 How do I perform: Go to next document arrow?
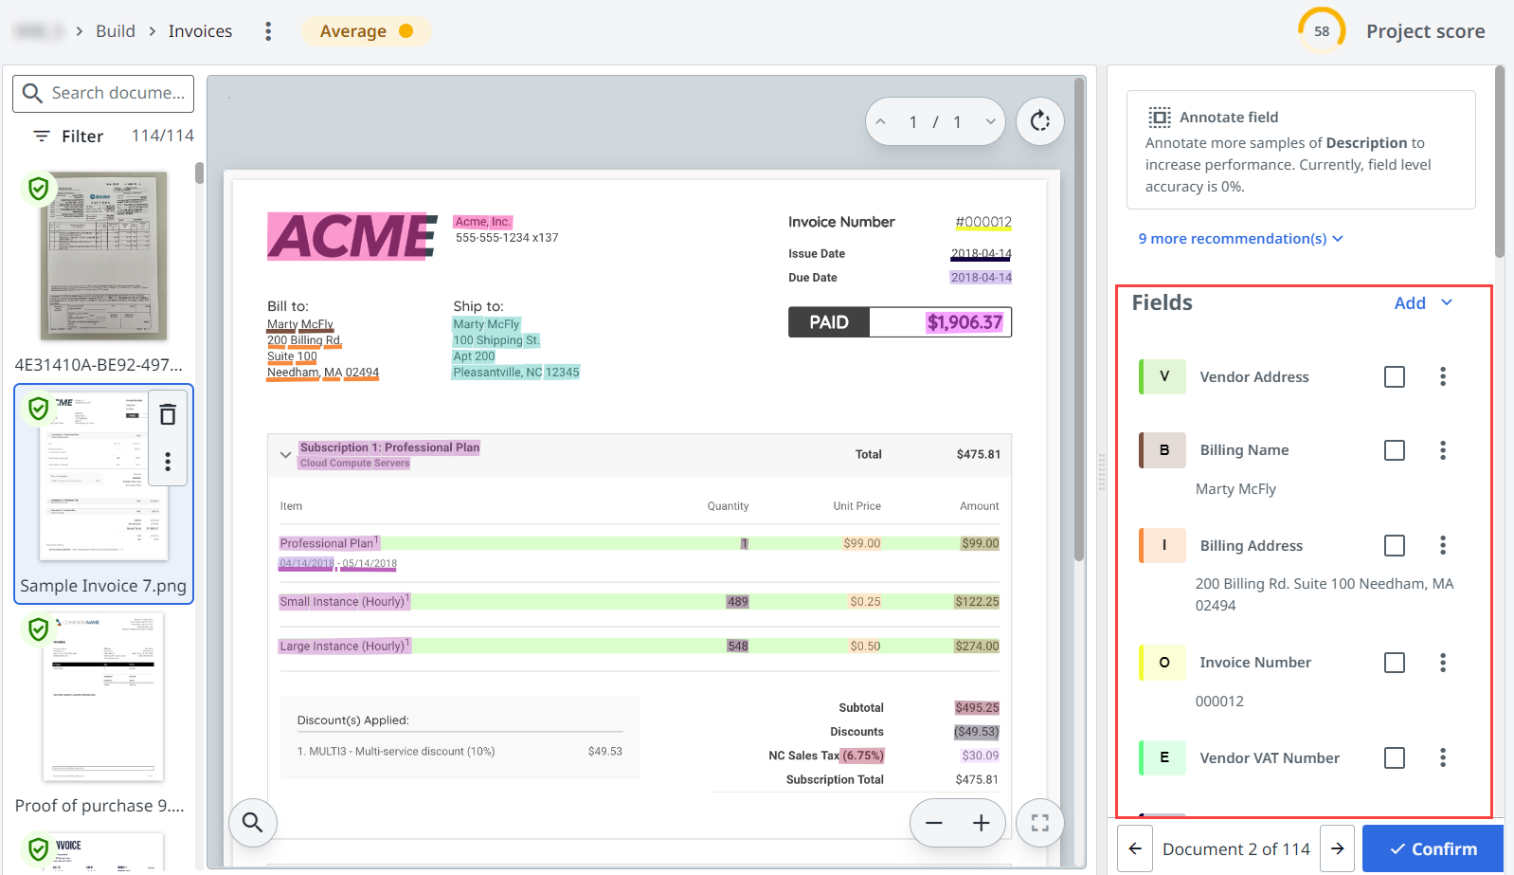(x=1337, y=848)
